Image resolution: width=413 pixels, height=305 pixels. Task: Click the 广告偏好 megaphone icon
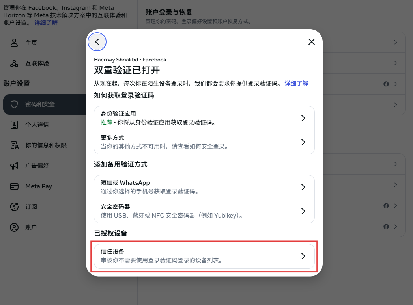14,166
